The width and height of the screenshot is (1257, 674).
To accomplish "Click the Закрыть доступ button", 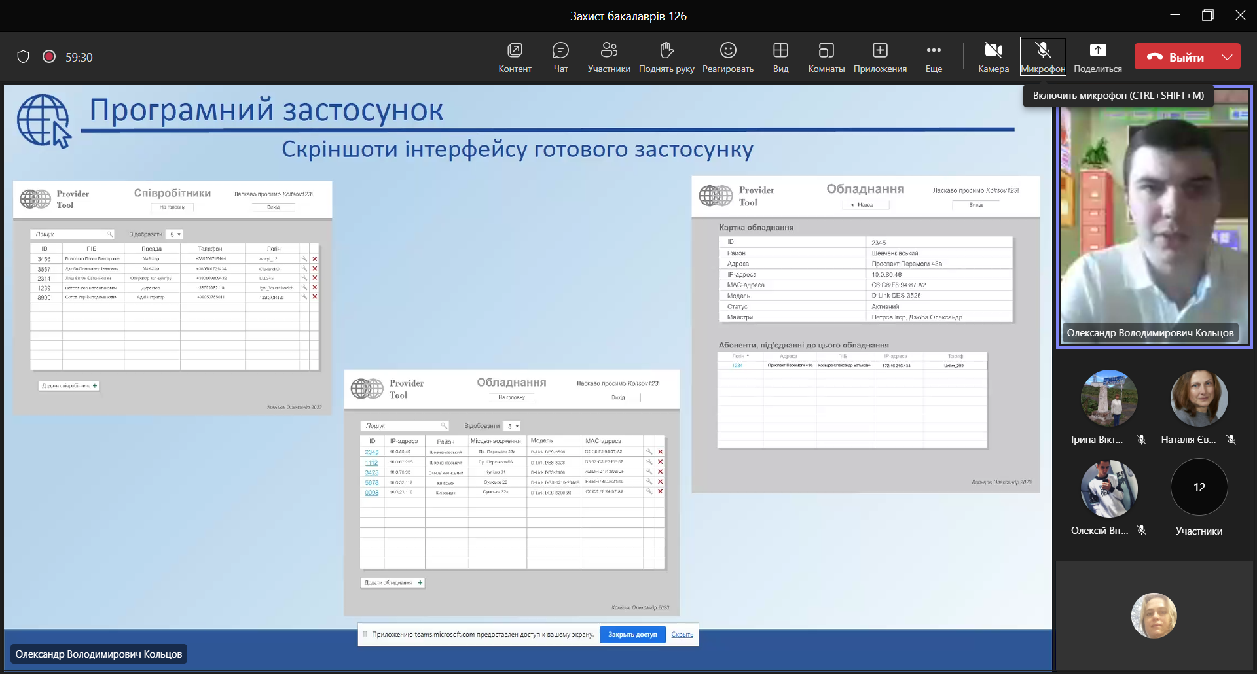I will pyautogui.click(x=632, y=634).
